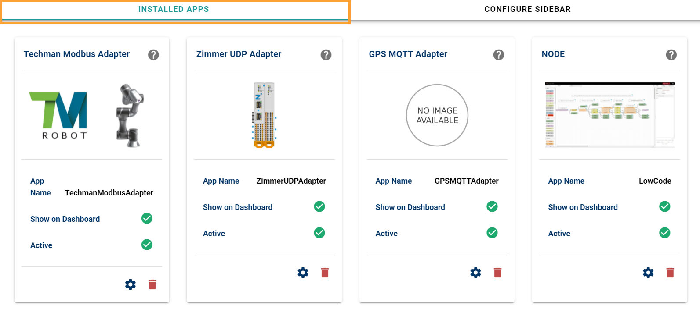Click the NODE app settings gear
Viewport: 700px width, 309px height.
[x=649, y=273]
